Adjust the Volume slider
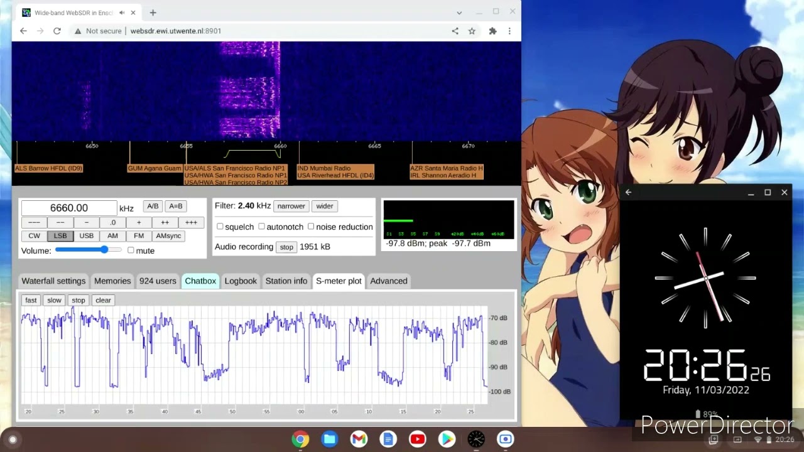This screenshot has width=804, height=452. [89, 250]
